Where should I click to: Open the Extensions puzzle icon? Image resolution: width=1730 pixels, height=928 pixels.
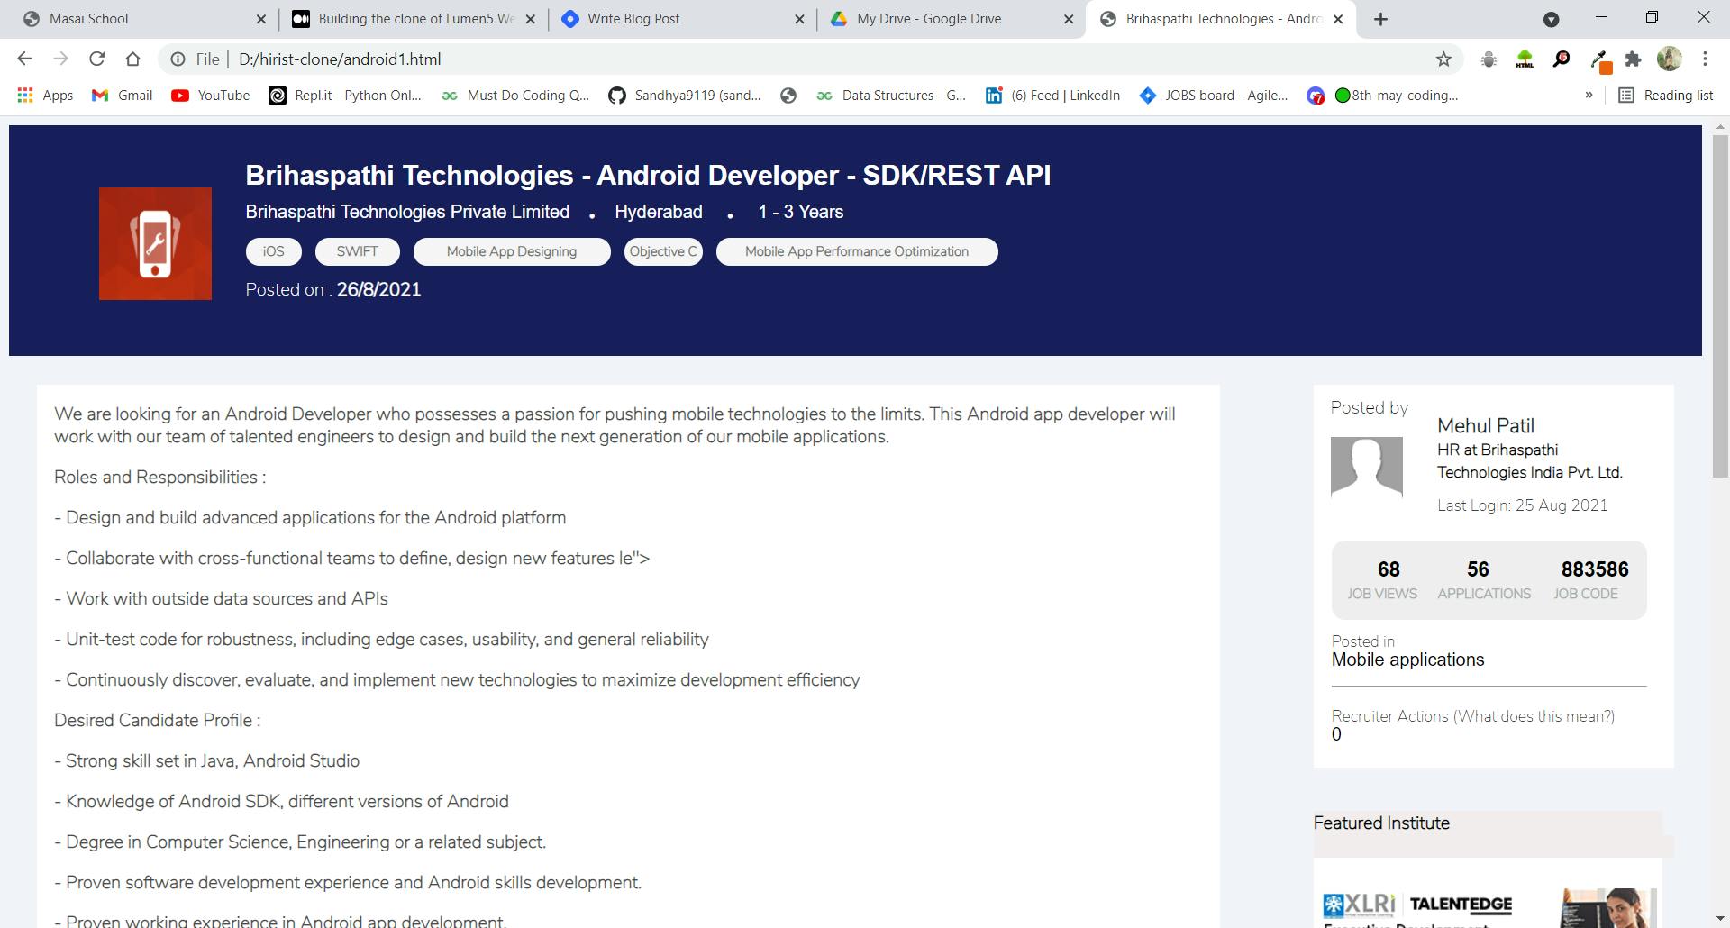[1633, 59]
